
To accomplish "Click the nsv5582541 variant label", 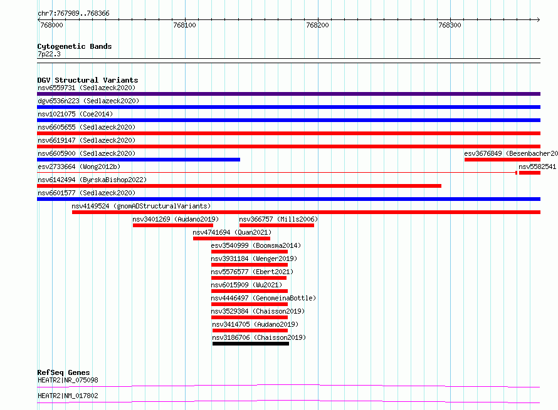I will pos(537,167).
